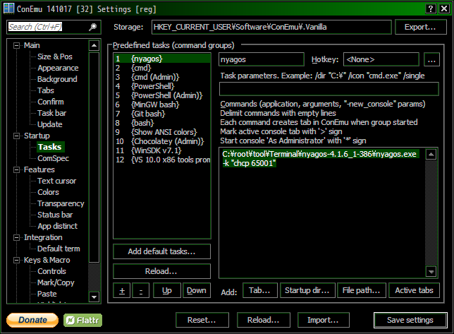The width and height of the screenshot is (454, 334).
Task: Click Reload button under the task list
Action: [161, 271]
